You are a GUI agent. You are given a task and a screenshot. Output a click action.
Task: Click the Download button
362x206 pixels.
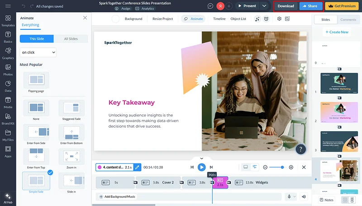pos(286,6)
